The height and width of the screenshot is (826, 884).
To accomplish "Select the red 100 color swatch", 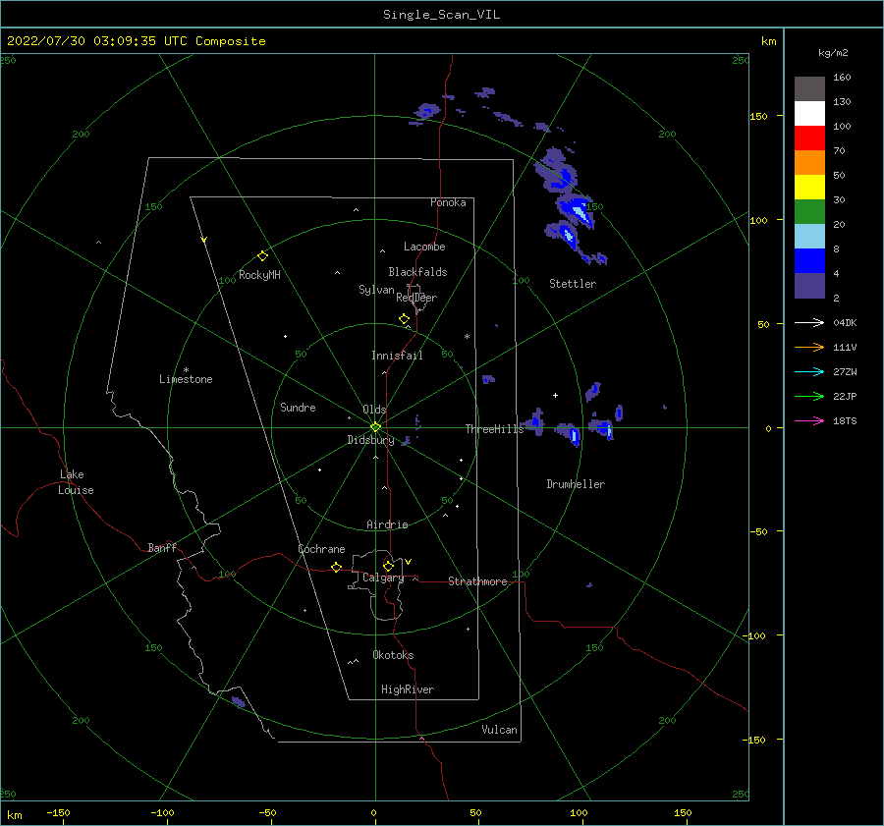I will (x=809, y=138).
